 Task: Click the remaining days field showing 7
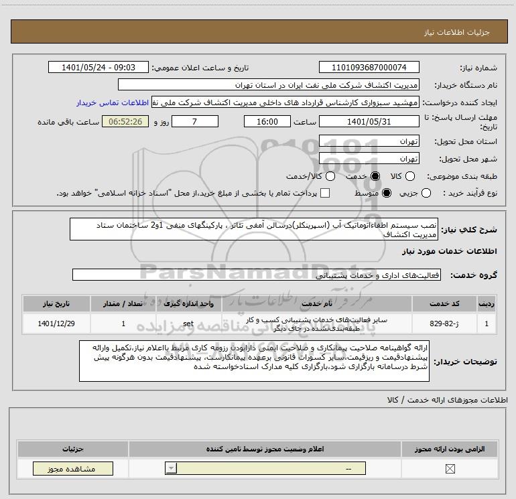point(195,122)
